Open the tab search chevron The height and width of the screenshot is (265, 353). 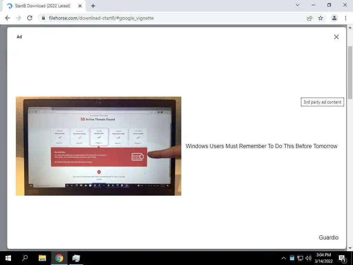pyautogui.click(x=297, y=5)
